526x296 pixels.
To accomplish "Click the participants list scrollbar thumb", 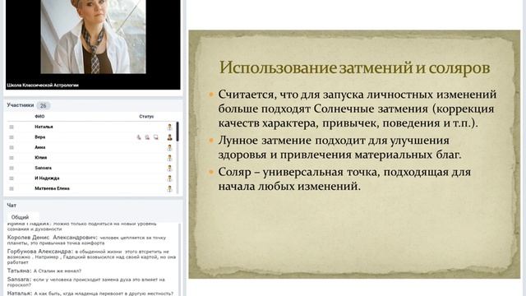I will coord(178,132).
